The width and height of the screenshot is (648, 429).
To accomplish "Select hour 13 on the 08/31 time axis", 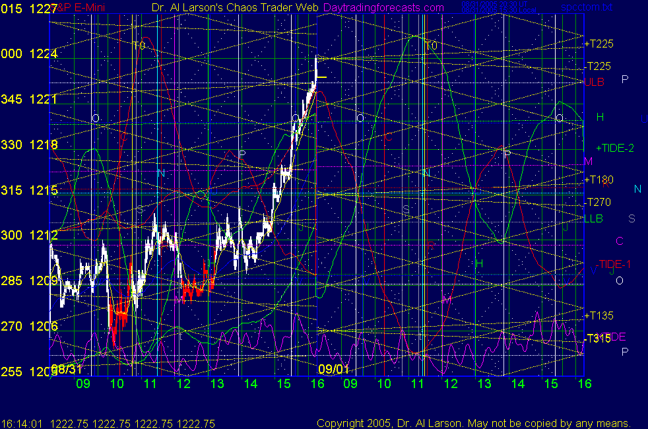I will (x=217, y=383).
